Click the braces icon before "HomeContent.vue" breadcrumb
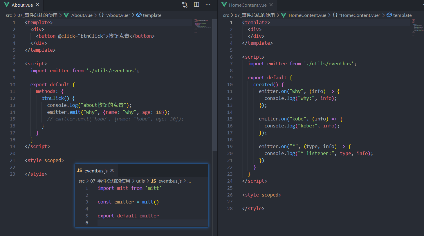Image resolution: width=424 pixels, height=236 pixels. 335,15
